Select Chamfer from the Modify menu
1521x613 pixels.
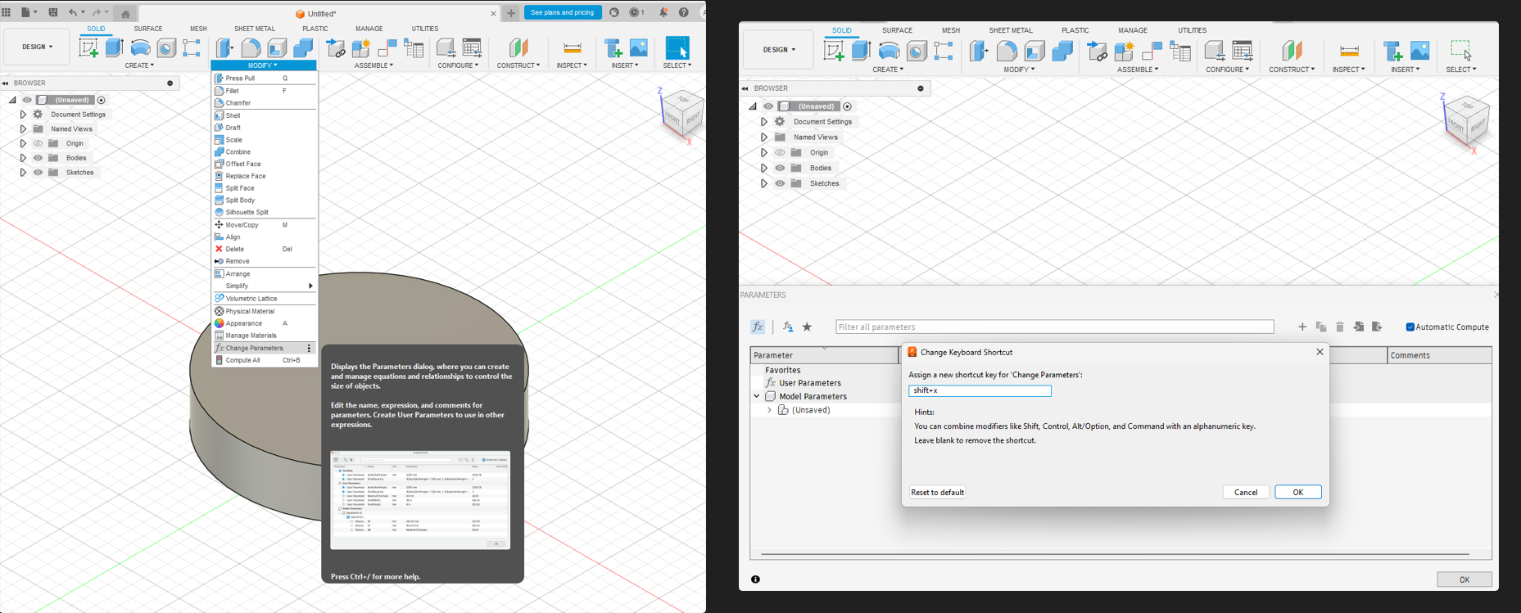238,103
